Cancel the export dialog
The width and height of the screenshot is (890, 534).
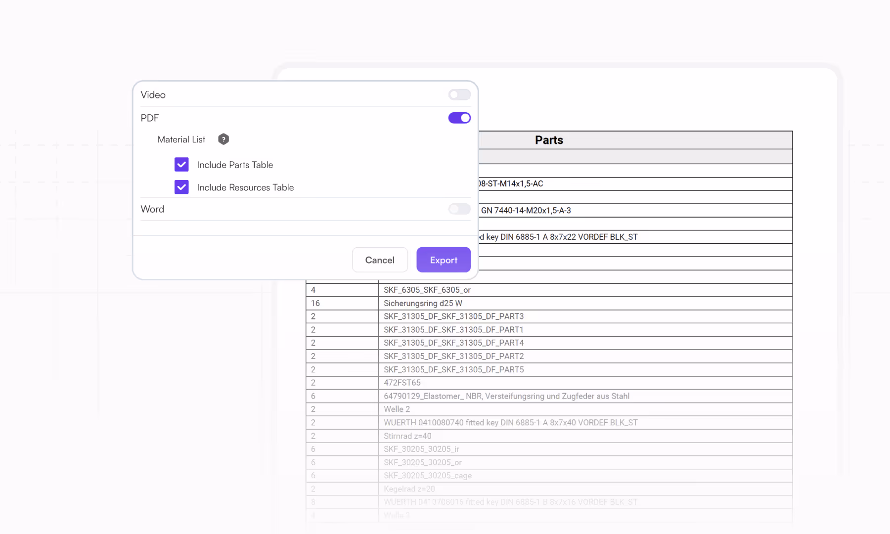[380, 260]
